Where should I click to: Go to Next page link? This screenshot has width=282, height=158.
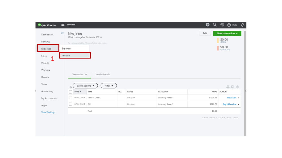pos(229,118)
